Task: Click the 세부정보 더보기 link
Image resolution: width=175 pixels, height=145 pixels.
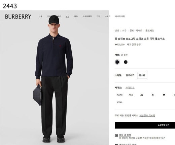Action: tap(147, 116)
